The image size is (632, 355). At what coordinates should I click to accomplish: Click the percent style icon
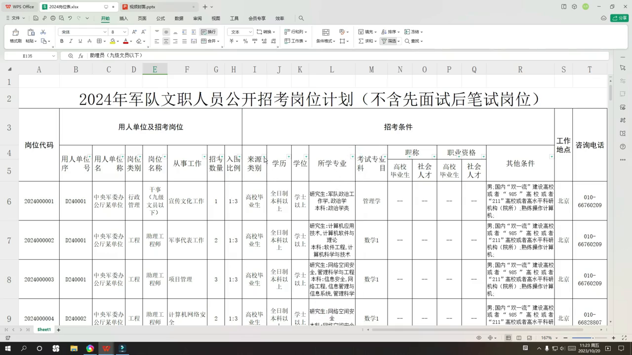click(245, 41)
